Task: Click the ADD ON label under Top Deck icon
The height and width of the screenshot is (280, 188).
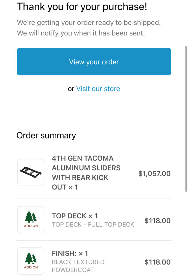Action: pyautogui.click(x=31, y=226)
